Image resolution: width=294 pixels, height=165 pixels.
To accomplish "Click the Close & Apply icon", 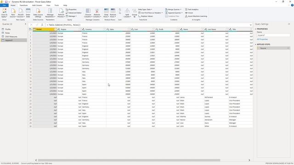I will [4, 11].
